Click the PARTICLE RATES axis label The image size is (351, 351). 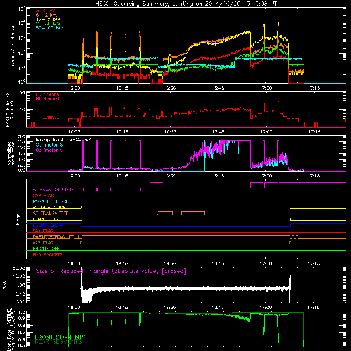[x=9, y=110]
